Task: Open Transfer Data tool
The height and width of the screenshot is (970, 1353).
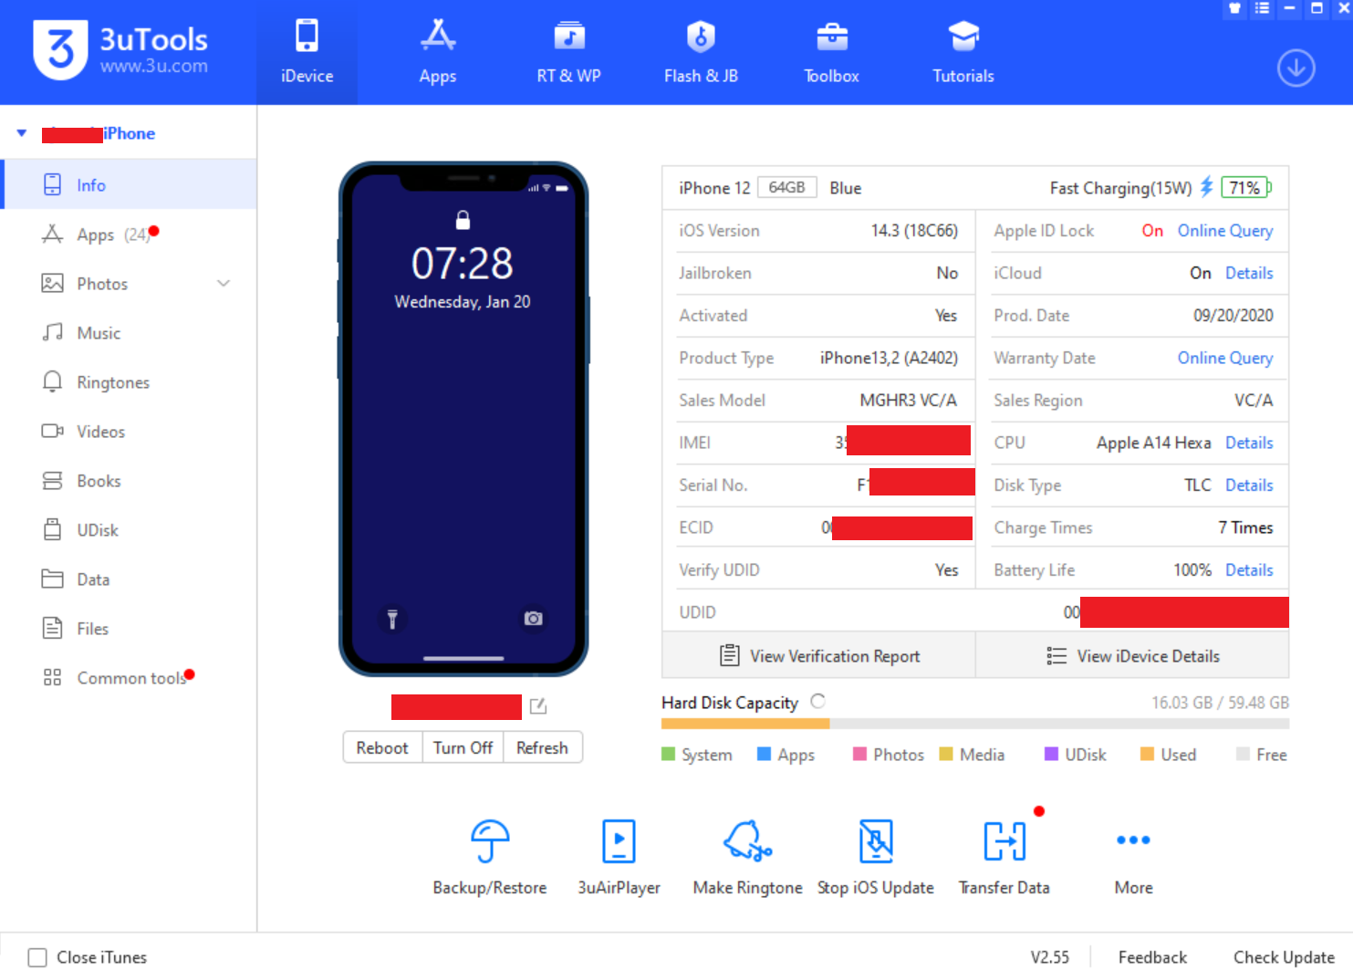Action: 1004,857
